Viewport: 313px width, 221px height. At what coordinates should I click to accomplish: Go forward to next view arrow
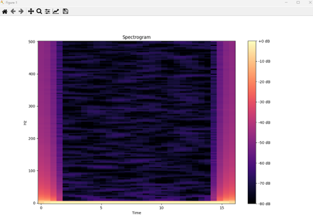point(21,12)
